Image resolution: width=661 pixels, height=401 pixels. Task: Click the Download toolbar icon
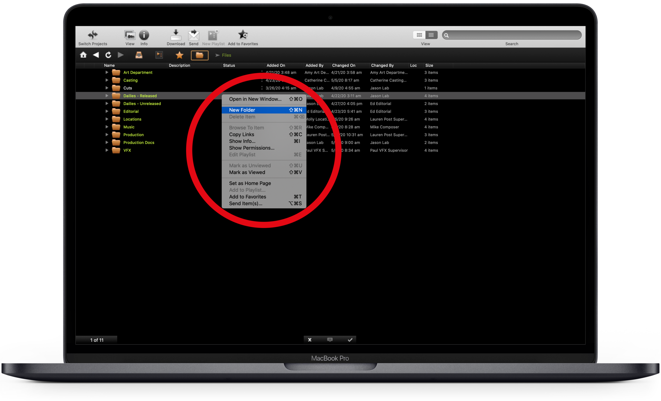coord(176,35)
